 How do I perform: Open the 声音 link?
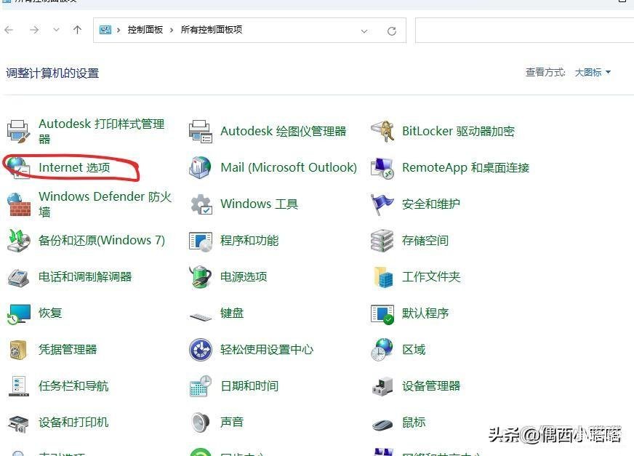coord(232,423)
